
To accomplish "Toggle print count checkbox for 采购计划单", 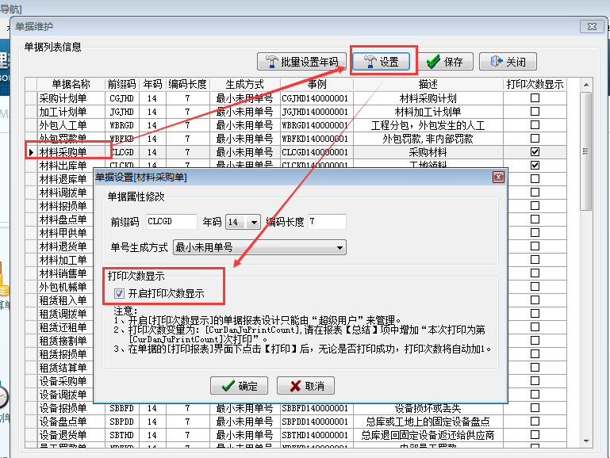I will coord(535,98).
